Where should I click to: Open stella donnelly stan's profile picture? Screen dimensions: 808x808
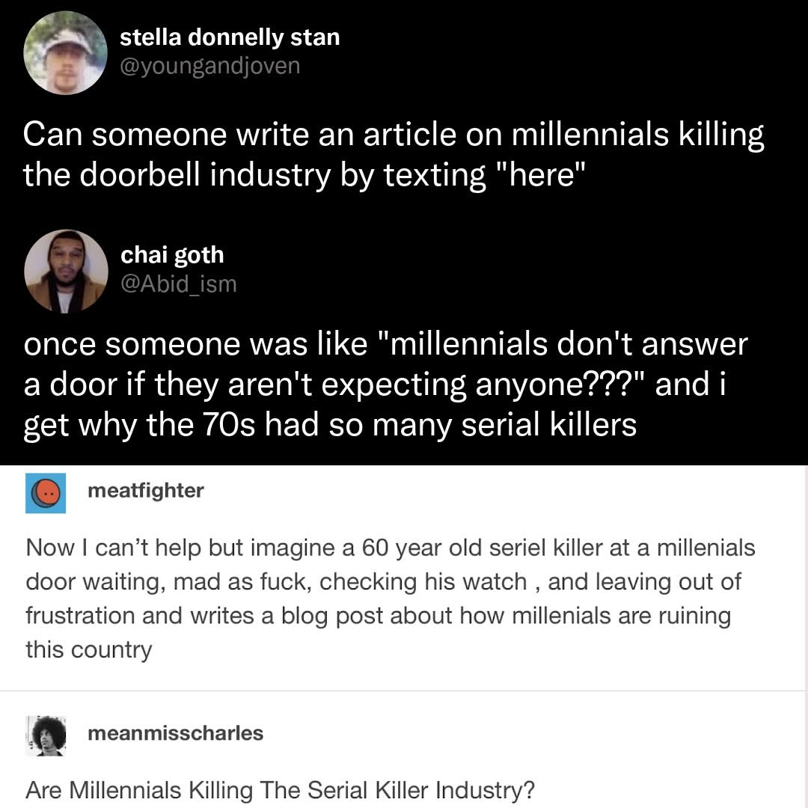click(x=65, y=52)
